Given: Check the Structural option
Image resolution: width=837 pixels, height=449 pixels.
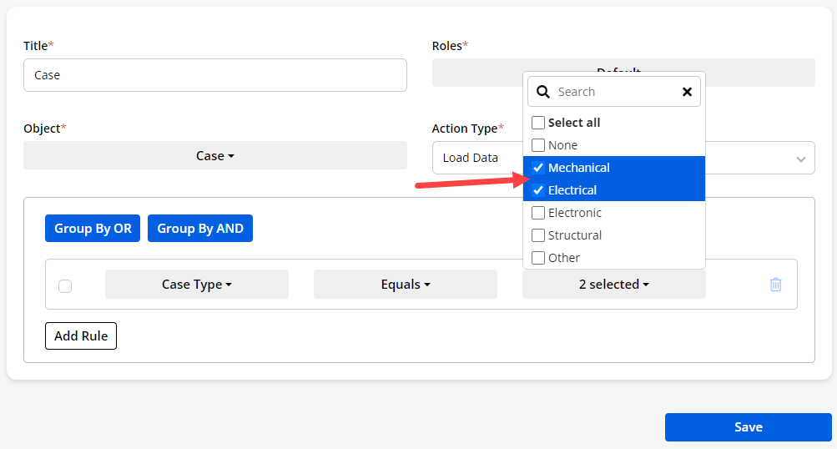Looking at the screenshot, I should pos(538,235).
